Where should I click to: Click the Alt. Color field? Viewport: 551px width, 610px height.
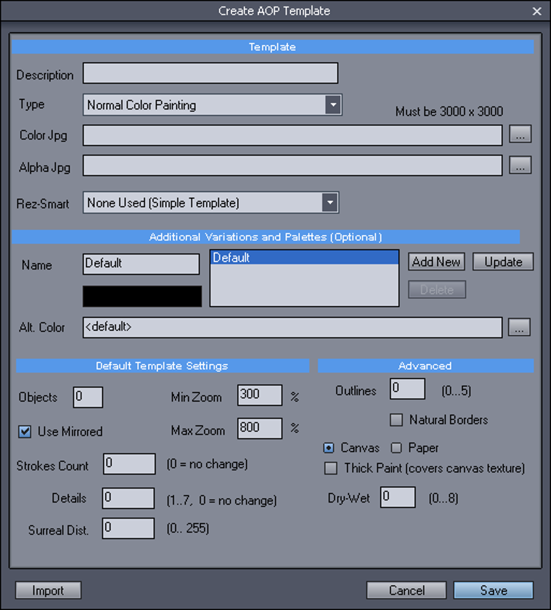[292, 327]
